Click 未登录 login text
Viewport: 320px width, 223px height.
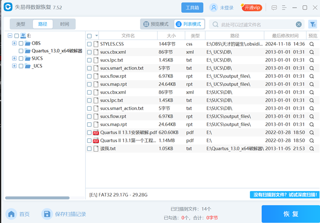(227, 8)
